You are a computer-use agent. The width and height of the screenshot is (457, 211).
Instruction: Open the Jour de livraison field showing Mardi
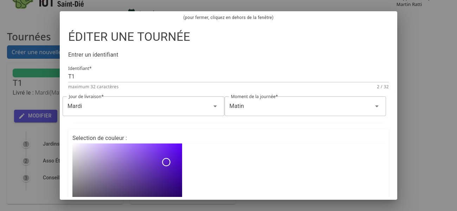point(141,106)
